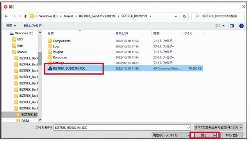Open the address bar history dropdown
Viewport: 250px width, 141px height.
click(176, 16)
